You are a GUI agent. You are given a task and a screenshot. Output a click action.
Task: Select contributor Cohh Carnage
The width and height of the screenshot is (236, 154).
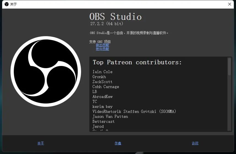[106, 87]
